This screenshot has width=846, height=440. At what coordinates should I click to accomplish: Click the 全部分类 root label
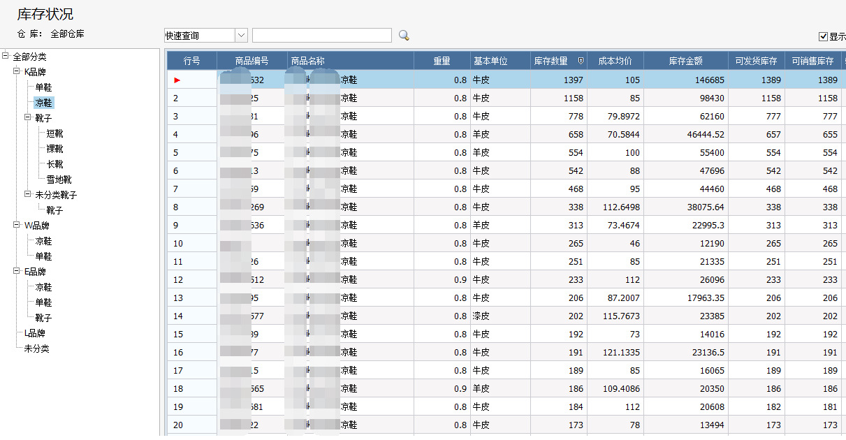(29, 57)
